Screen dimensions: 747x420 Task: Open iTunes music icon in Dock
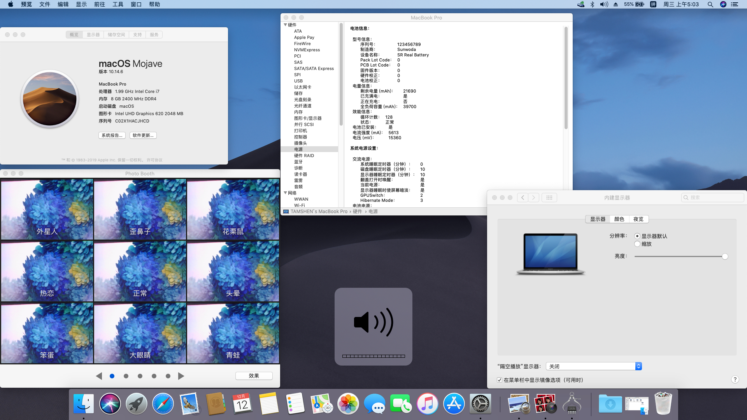coord(427,404)
